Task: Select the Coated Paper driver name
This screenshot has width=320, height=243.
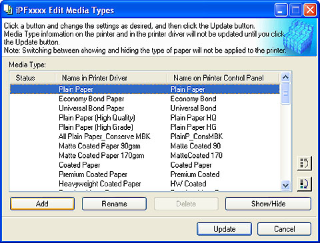Action: pos(79,165)
